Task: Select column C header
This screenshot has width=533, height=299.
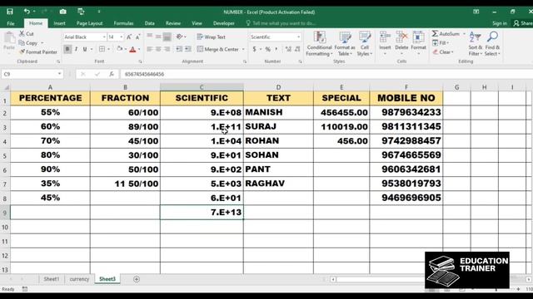Action: (x=202, y=87)
